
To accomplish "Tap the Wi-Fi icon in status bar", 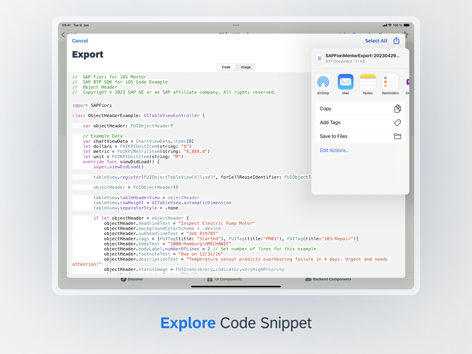I will 390,25.
